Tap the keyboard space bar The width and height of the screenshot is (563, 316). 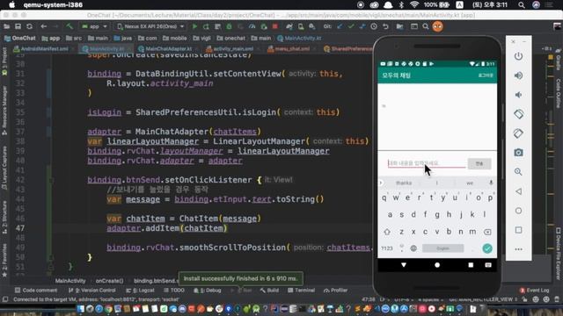coord(442,248)
